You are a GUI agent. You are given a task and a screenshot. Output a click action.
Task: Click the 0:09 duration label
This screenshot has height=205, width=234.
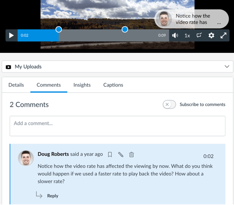pyautogui.click(x=162, y=35)
